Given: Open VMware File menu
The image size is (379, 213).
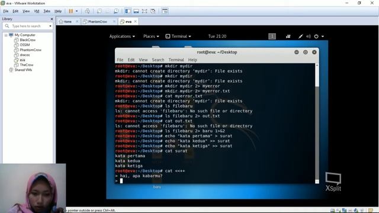Looking at the screenshot, I should pos(6,11).
